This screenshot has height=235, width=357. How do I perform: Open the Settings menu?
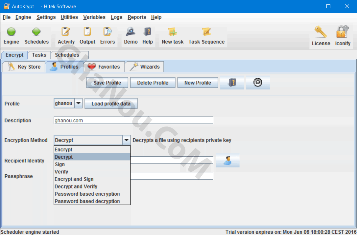point(46,17)
